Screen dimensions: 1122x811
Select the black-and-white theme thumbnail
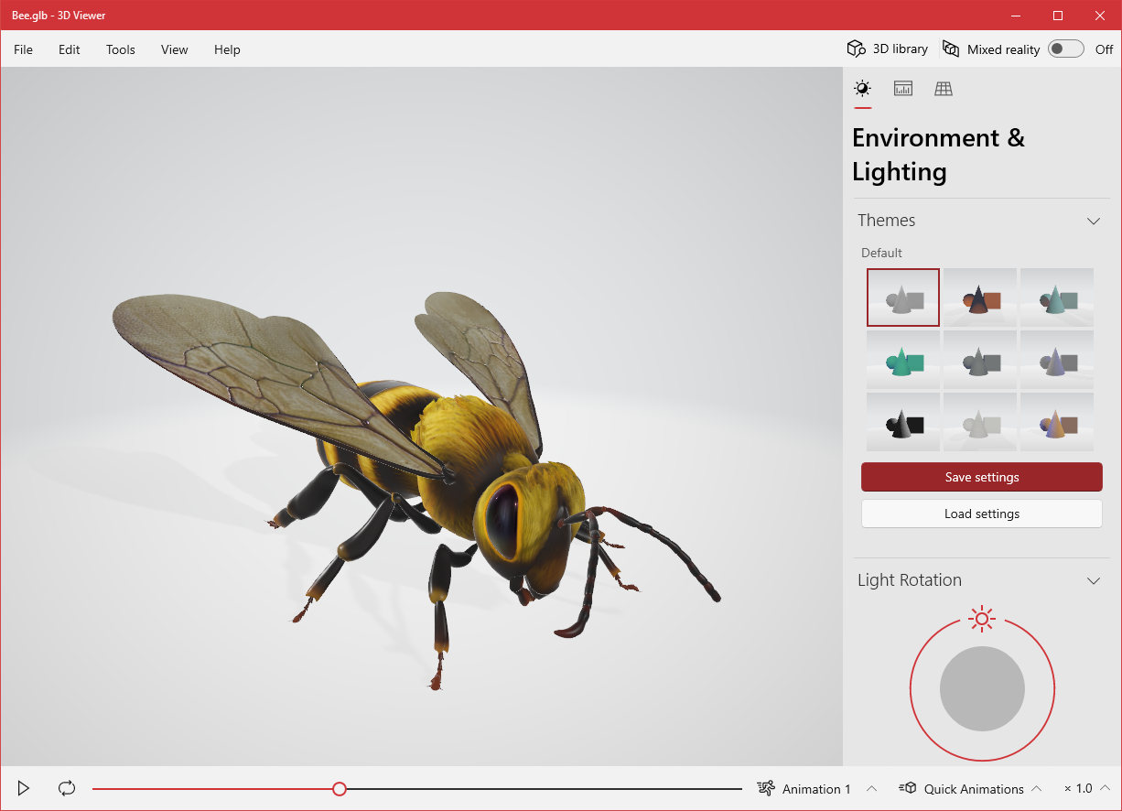(x=903, y=422)
